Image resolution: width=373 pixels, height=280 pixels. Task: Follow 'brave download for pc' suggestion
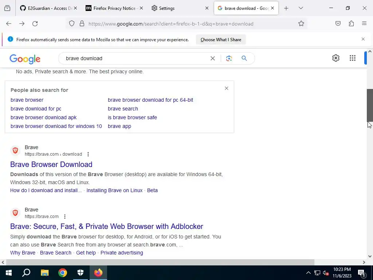36,109
